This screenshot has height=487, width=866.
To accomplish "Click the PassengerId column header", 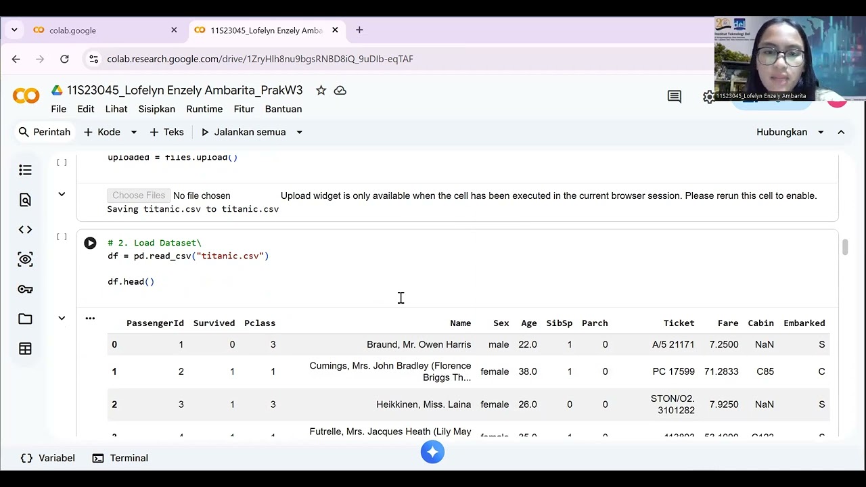I will click(155, 323).
